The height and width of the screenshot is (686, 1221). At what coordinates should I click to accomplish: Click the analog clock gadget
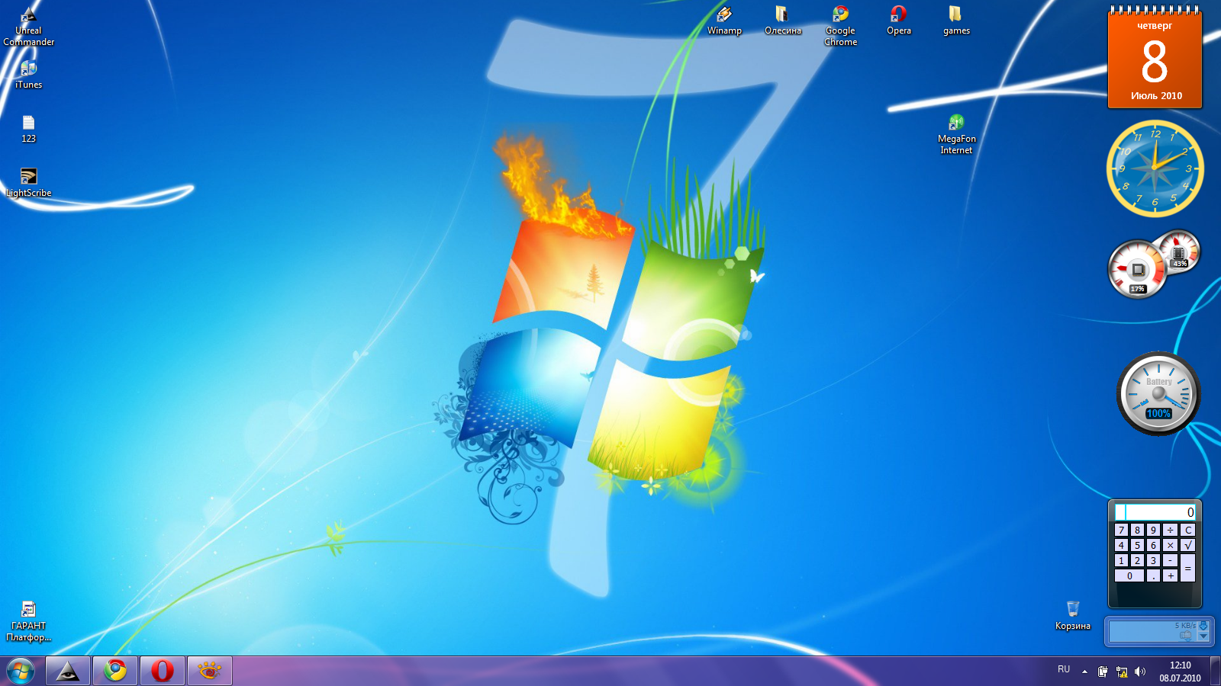1155,168
